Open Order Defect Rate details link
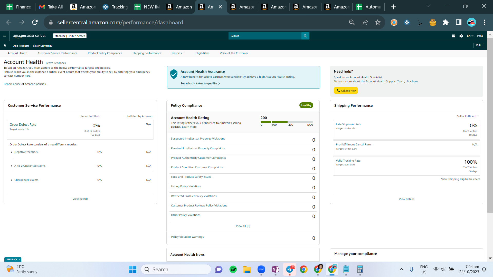The width and height of the screenshot is (493, 277). pyautogui.click(x=23, y=124)
